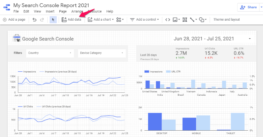Click the Add a chart icon
This screenshot has height=137, width=263.
pos(90,20)
